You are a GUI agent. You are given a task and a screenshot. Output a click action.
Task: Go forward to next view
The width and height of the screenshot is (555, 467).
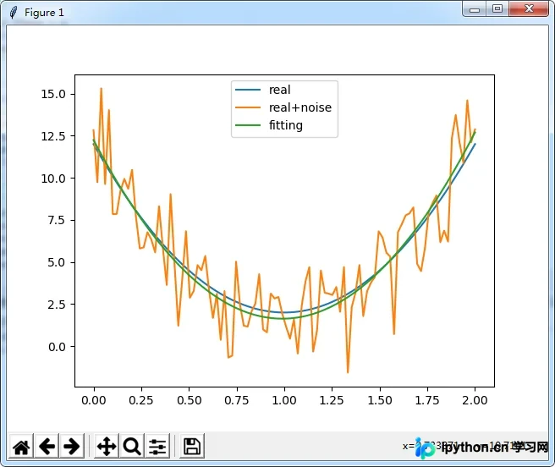coord(72,447)
